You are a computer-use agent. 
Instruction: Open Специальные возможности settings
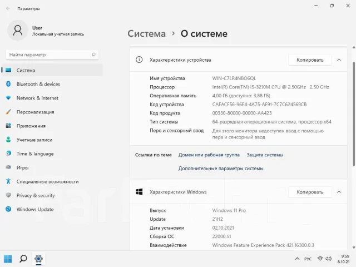click(52, 181)
